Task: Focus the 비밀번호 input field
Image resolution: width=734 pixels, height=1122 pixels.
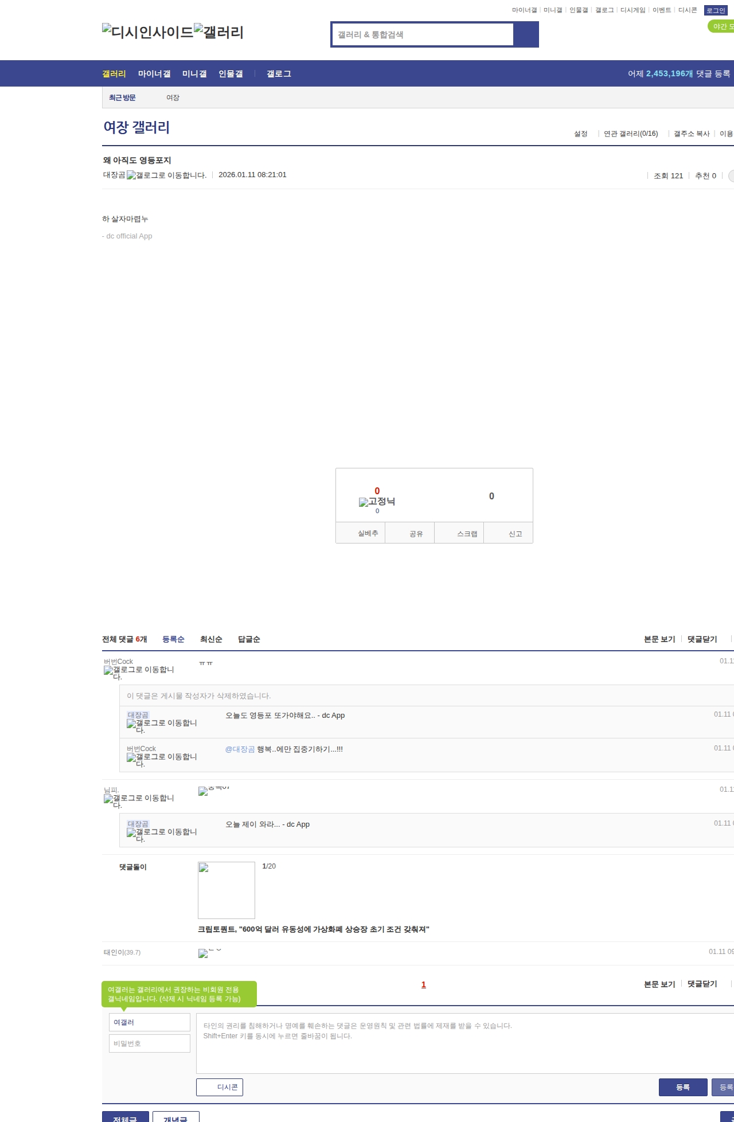Action: (x=150, y=1043)
